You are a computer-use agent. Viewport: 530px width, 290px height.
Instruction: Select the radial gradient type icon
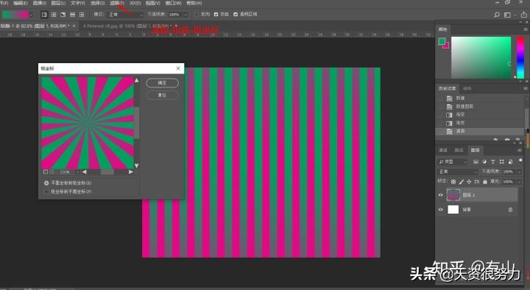pos(54,15)
